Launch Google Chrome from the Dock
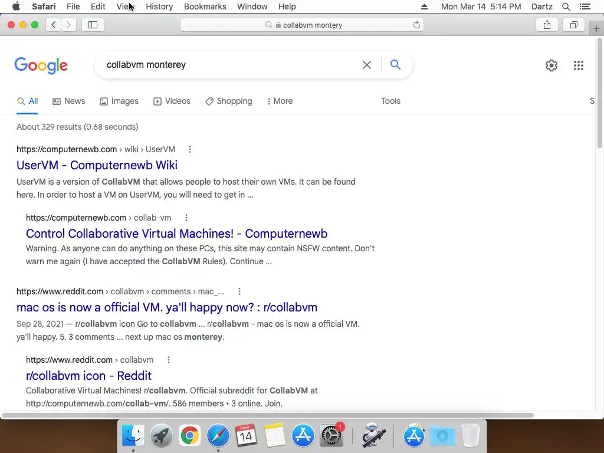Image resolution: width=604 pixels, height=453 pixels. pos(189,436)
